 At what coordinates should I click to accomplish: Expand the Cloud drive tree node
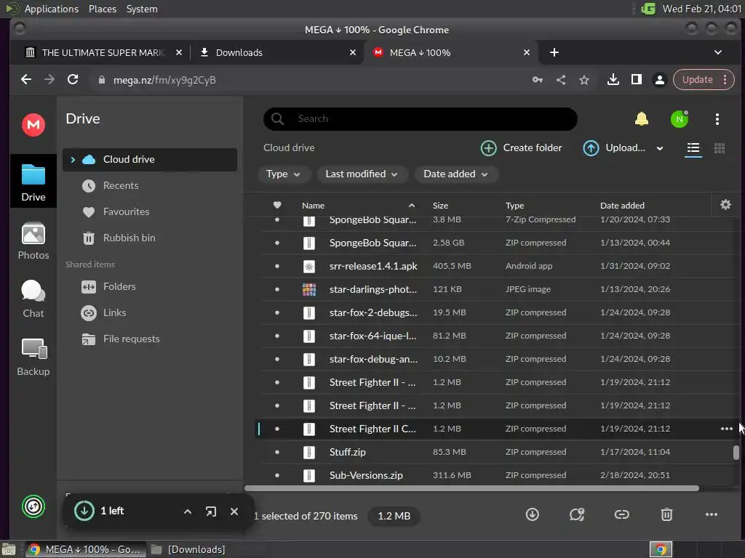(x=73, y=159)
